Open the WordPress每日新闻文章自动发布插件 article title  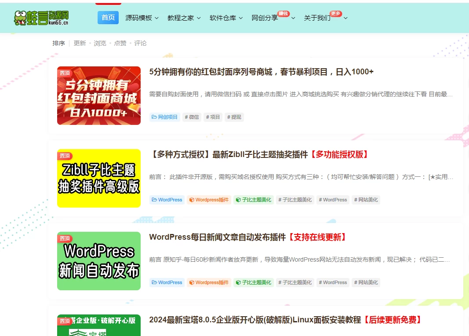pos(249,237)
